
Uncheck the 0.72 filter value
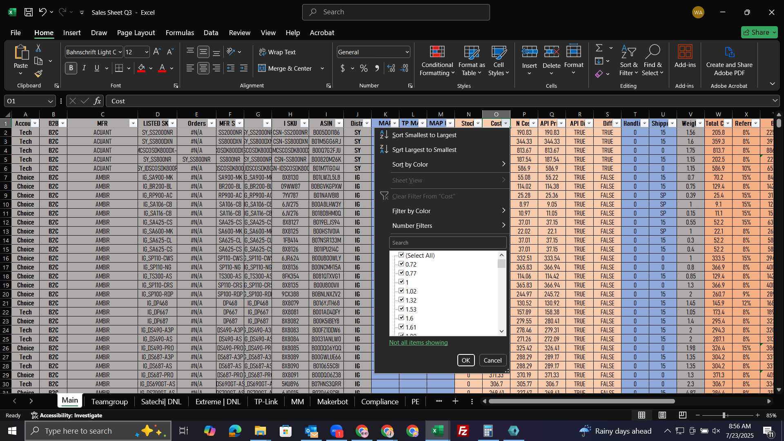(401, 264)
